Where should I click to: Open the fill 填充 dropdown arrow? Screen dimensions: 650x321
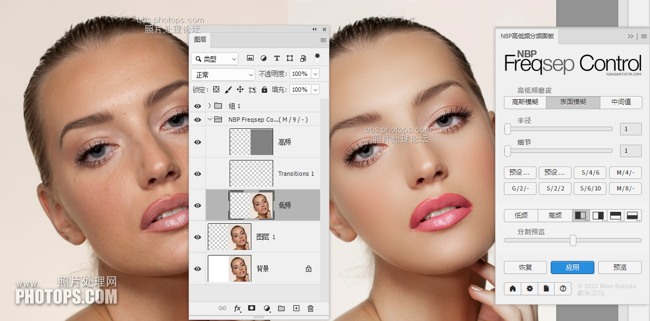(x=316, y=90)
